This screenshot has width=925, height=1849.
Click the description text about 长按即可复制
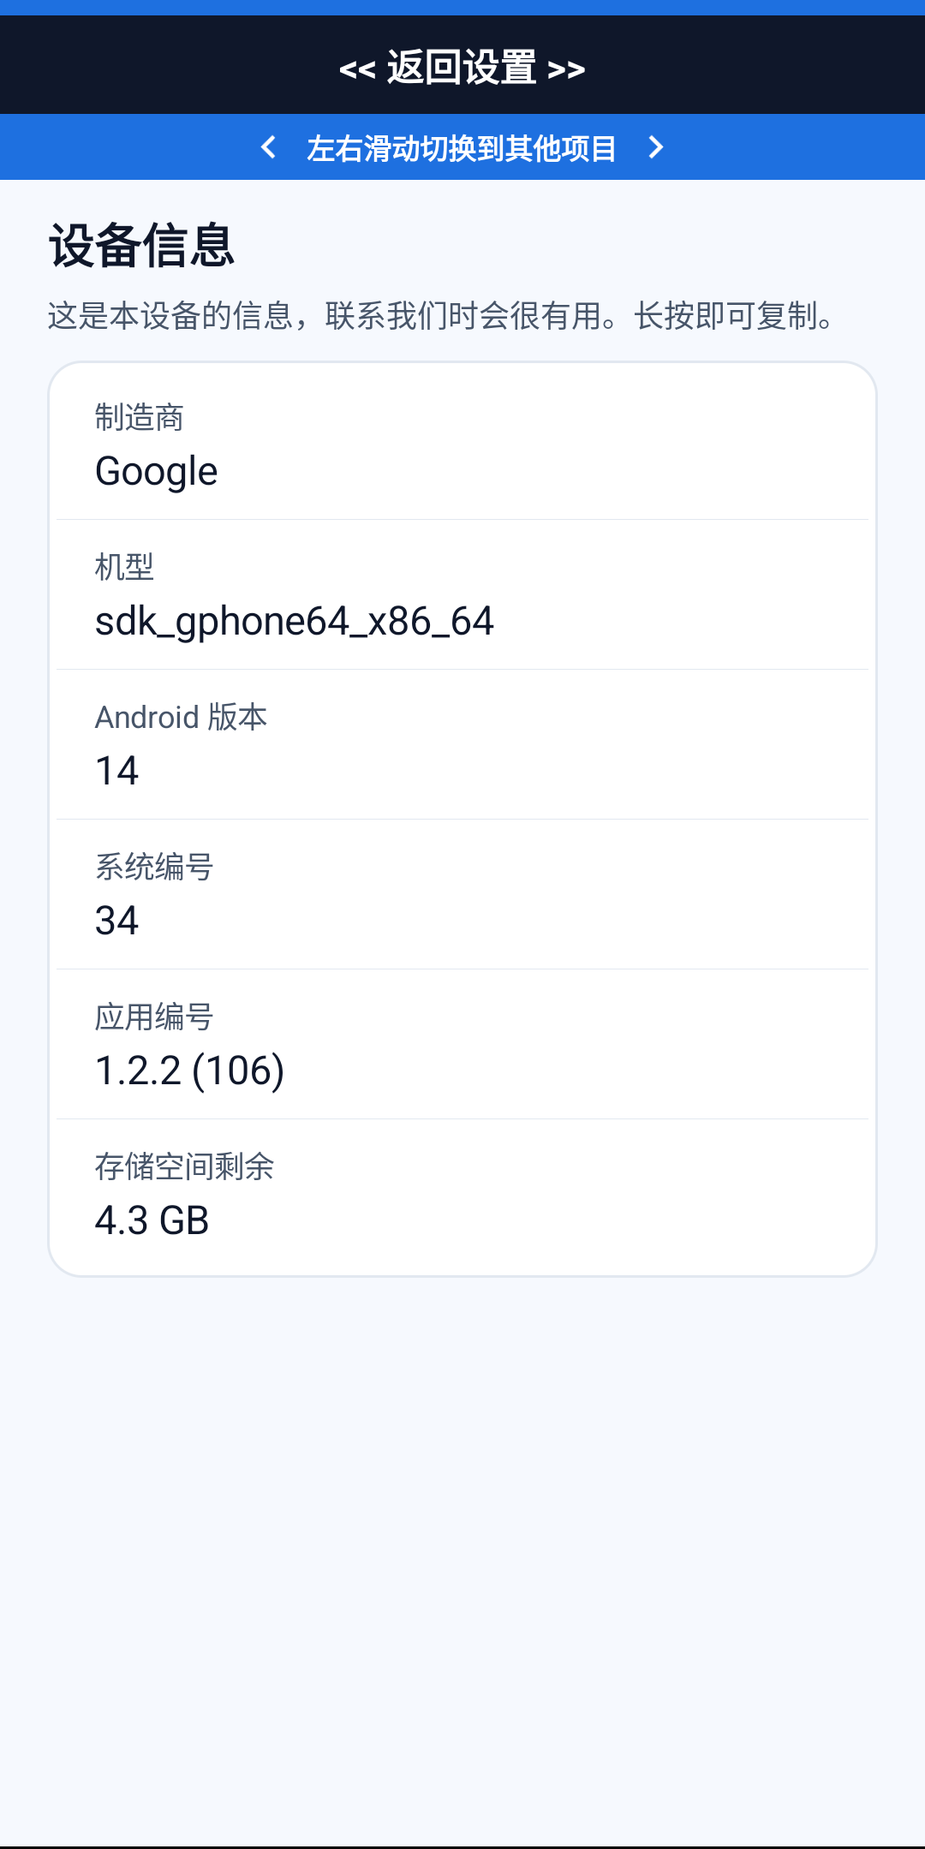(442, 316)
